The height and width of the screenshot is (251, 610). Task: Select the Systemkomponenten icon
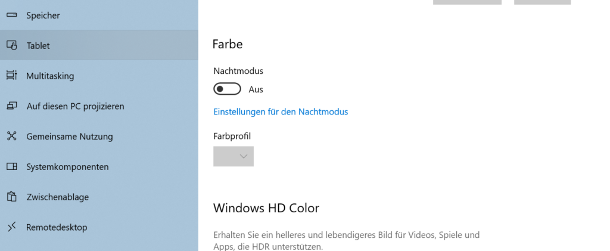(11, 167)
